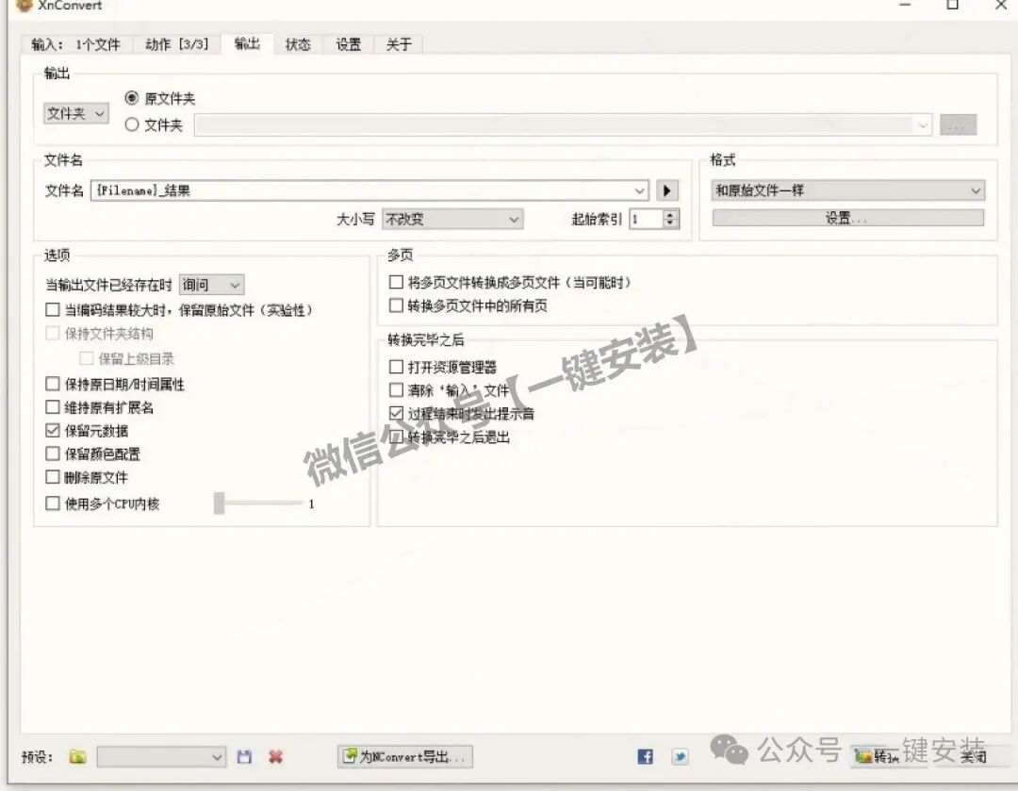Enable 转换完毕之后退出 checkbox
1018x791 pixels.
(x=396, y=437)
